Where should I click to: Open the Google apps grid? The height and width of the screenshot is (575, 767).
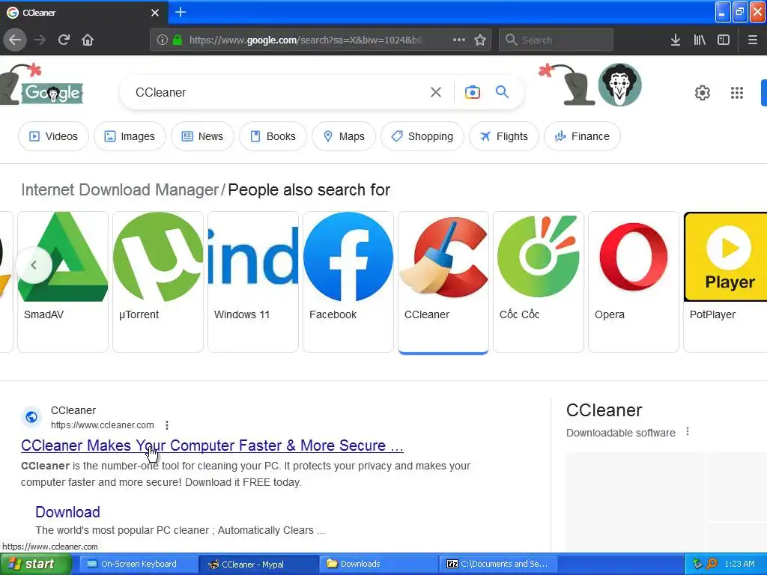737,92
